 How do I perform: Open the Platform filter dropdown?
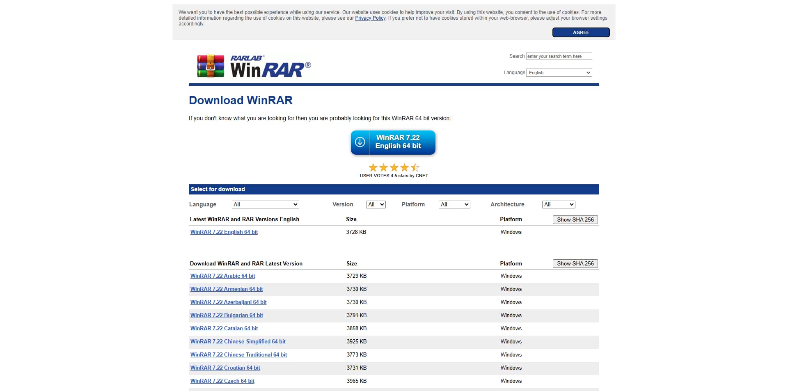(x=454, y=204)
